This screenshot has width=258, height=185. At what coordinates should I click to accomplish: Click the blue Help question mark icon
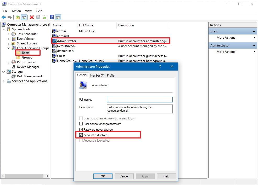52,17
